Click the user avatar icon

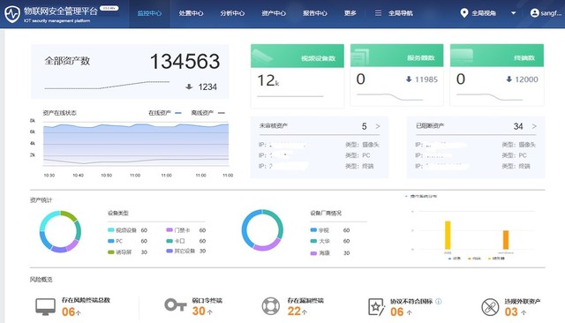[x=534, y=13]
